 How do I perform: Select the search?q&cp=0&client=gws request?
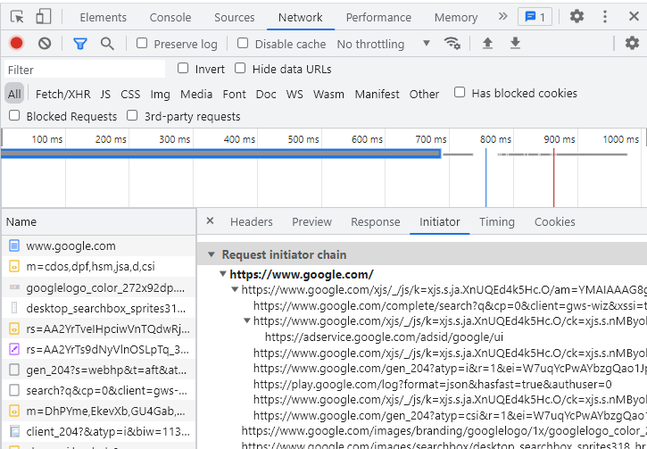coord(99,390)
